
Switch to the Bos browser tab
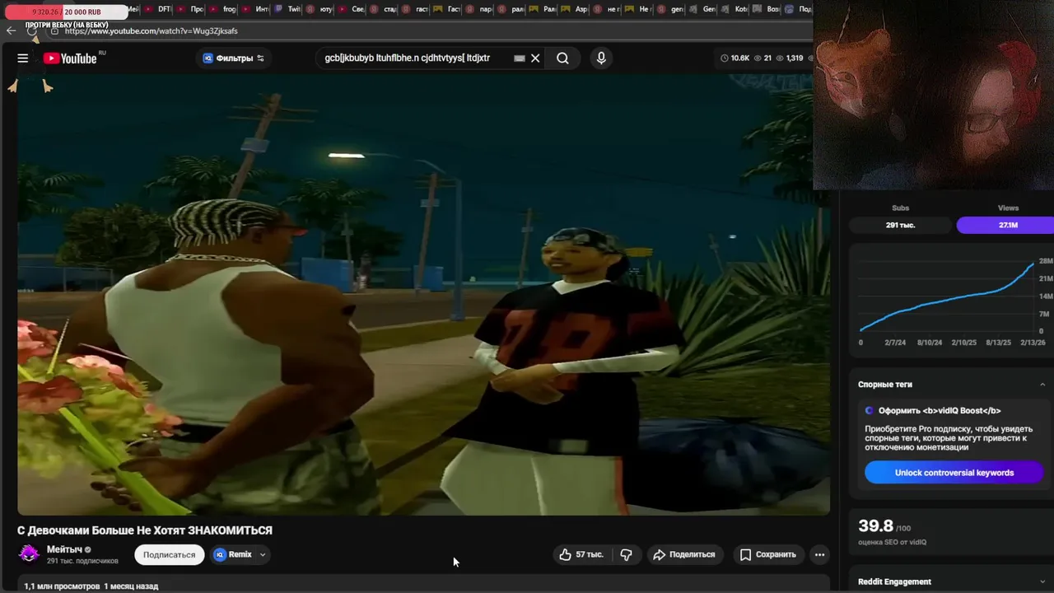(x=767, y=9)
